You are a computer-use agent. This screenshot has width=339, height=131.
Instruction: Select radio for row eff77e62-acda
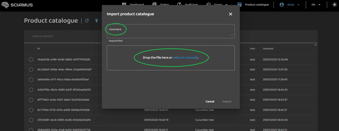coord(31,100)
